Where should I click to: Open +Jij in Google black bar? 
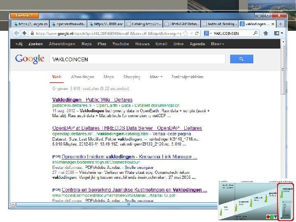(x=19, y=44)
